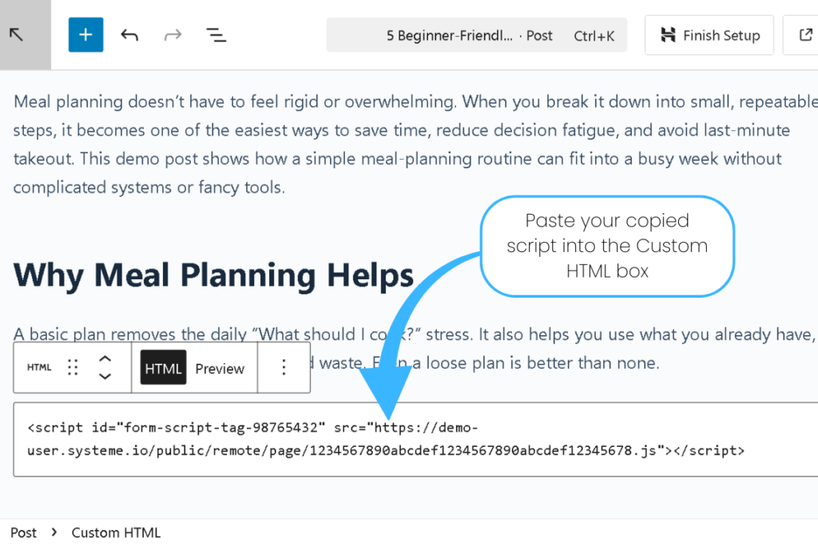Undo the last change

(129, 35)
